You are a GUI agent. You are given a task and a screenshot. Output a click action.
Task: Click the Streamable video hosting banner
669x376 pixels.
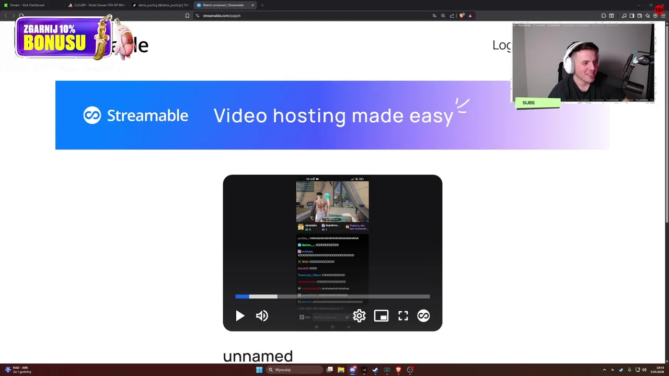[332, 115]
